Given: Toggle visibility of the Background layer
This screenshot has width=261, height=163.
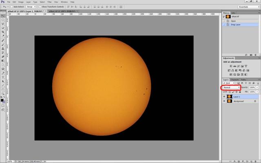Looking at the screenshot, I should [224, 101].
